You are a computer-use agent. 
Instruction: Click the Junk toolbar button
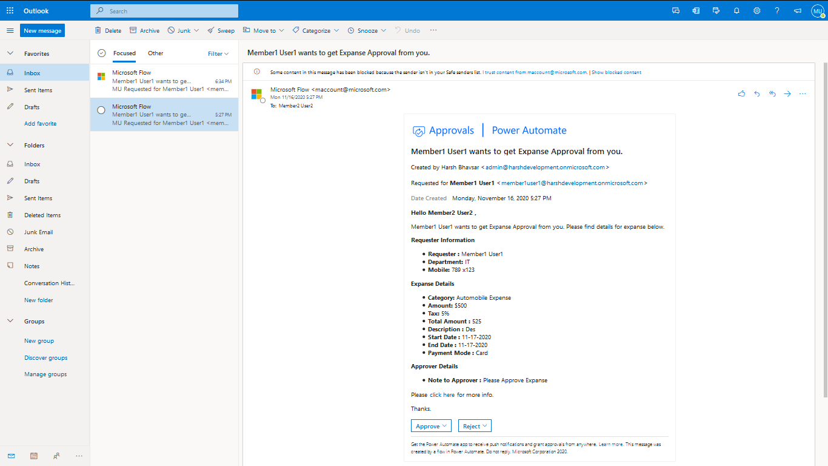tap(179, 30)
